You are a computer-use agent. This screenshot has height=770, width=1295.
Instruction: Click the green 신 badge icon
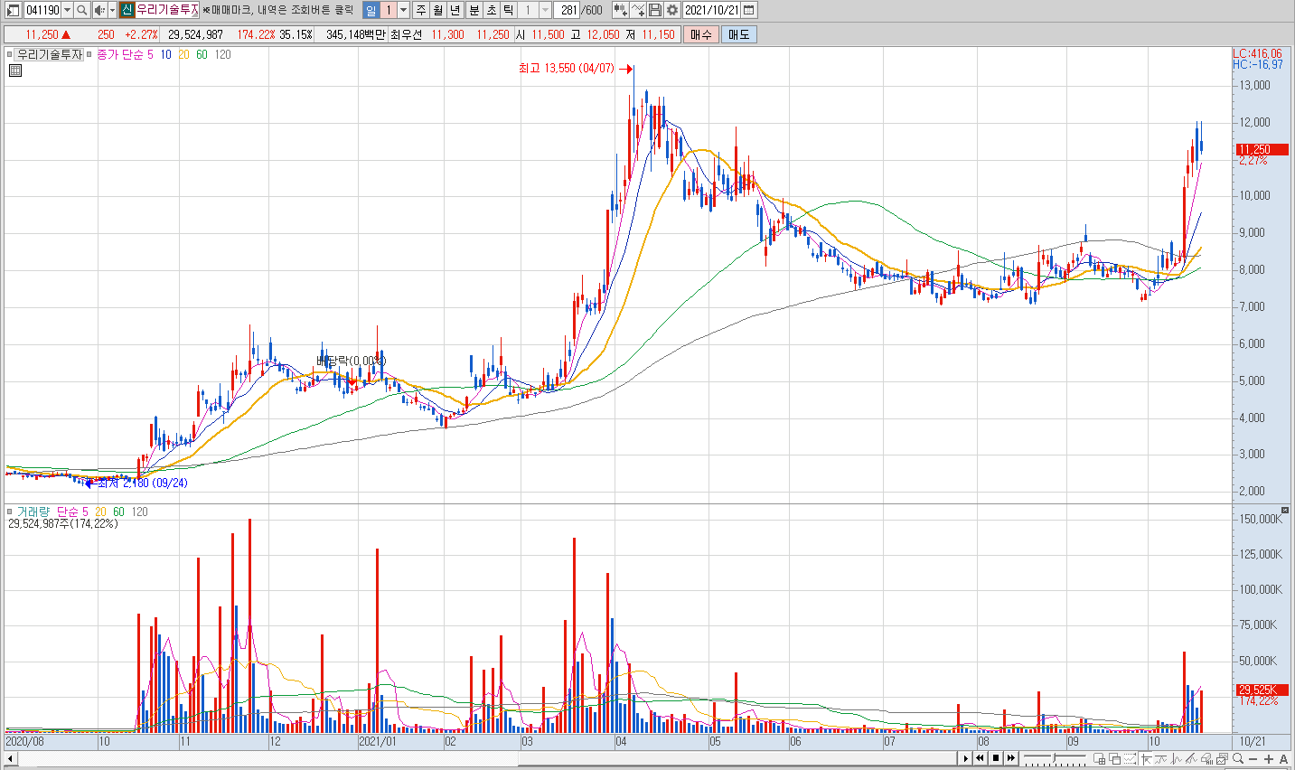127,10
